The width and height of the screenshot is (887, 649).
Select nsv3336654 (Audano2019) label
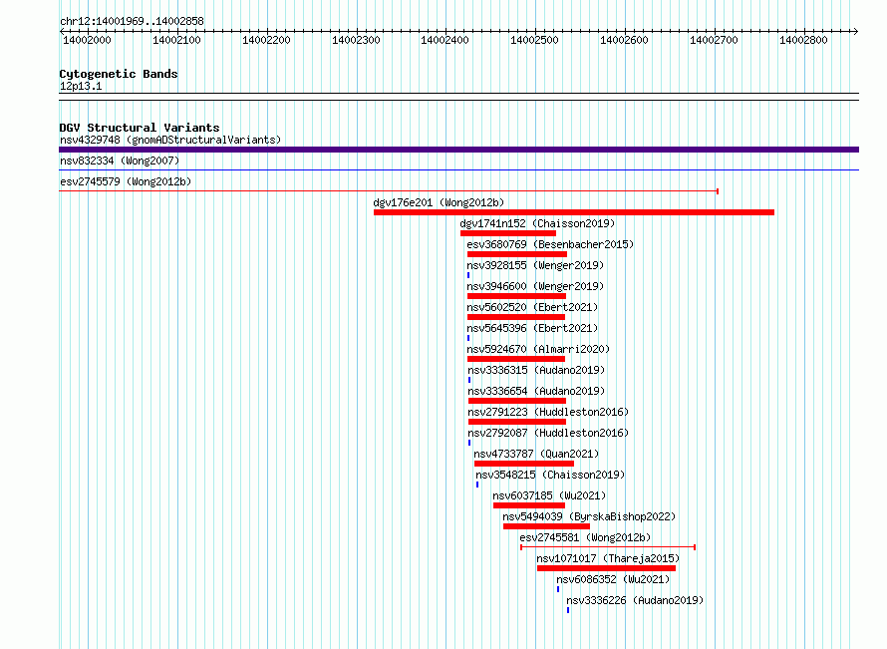536,391
